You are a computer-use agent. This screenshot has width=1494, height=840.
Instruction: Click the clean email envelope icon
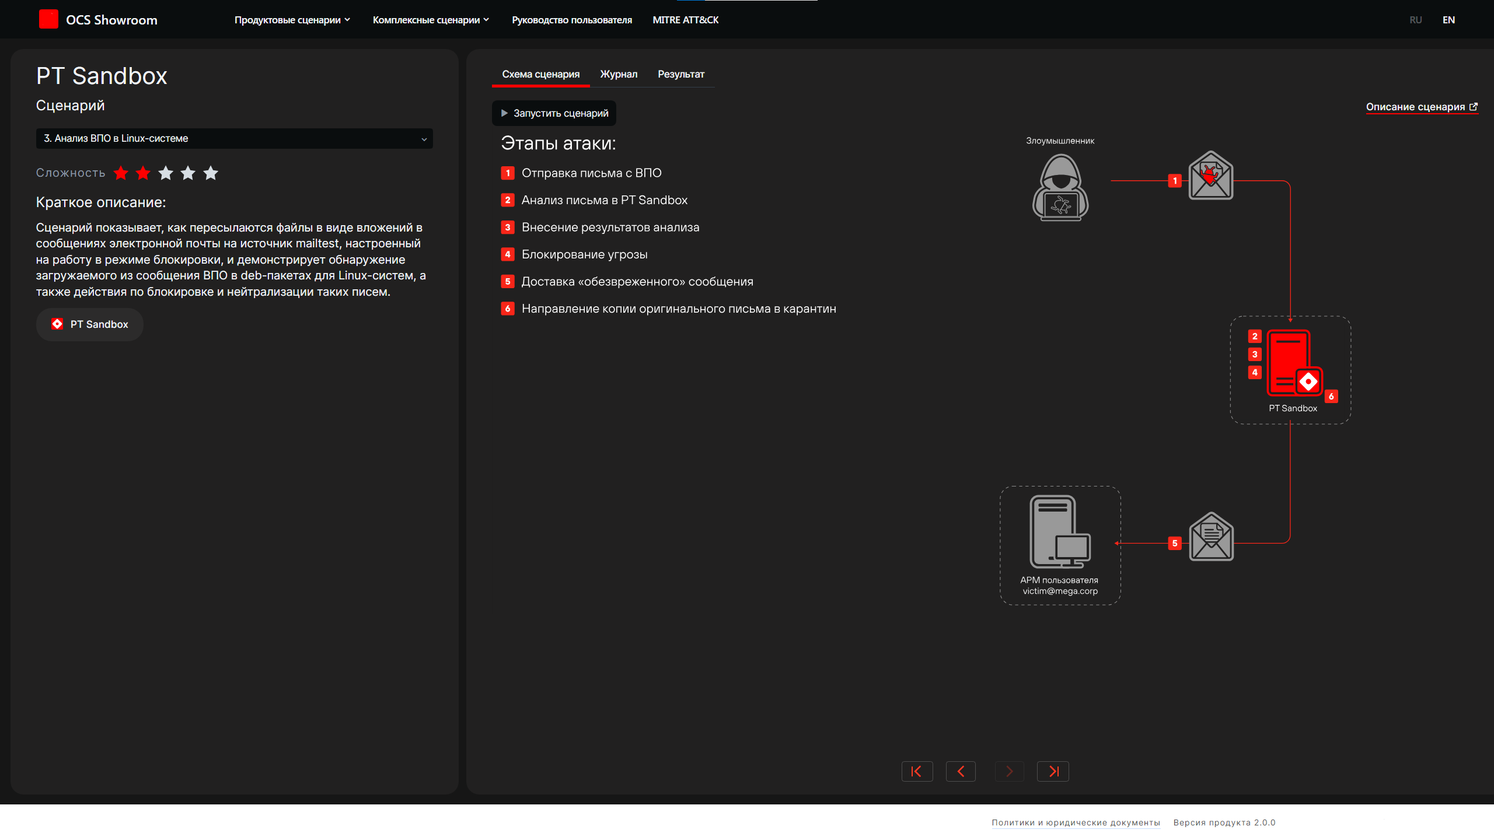pos(1211,537)
